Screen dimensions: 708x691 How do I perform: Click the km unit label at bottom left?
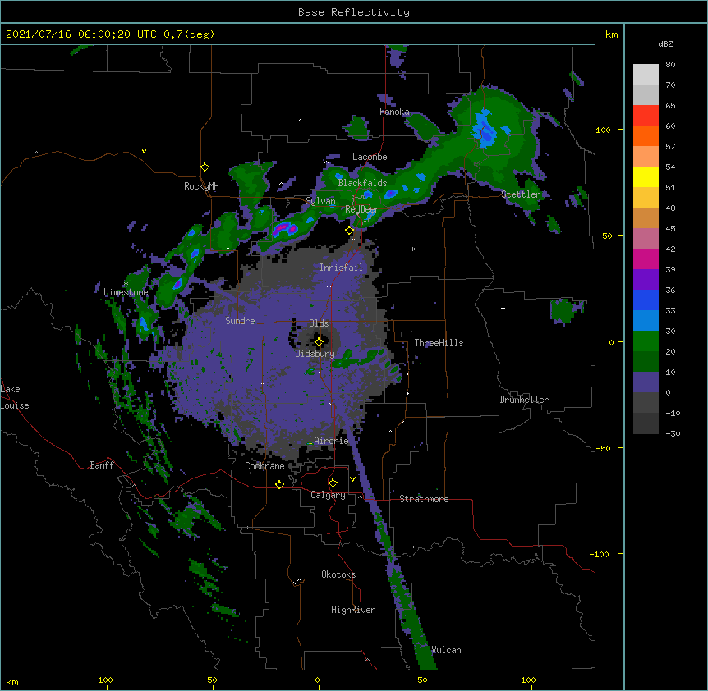(x=12, y=681)
